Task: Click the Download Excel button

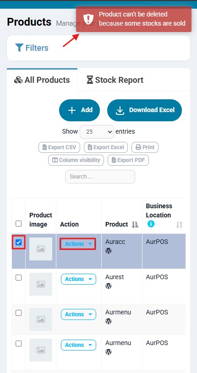Action: (x=144, y=110)
